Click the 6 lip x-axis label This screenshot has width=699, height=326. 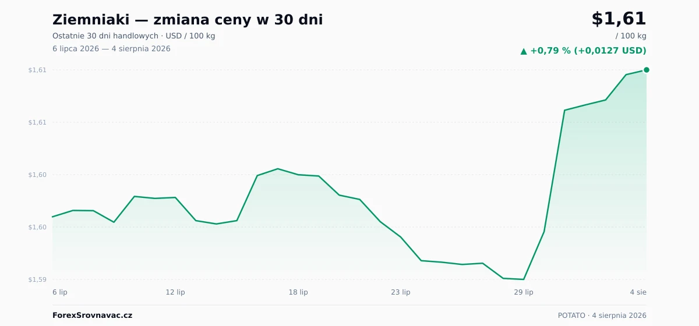pos(60,292)
